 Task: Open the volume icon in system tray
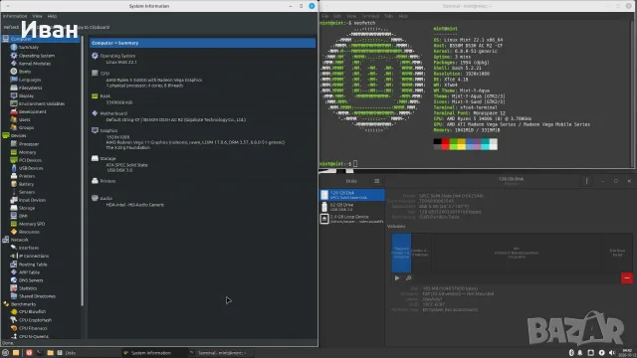pyautogui.click(x=612, y=353)
